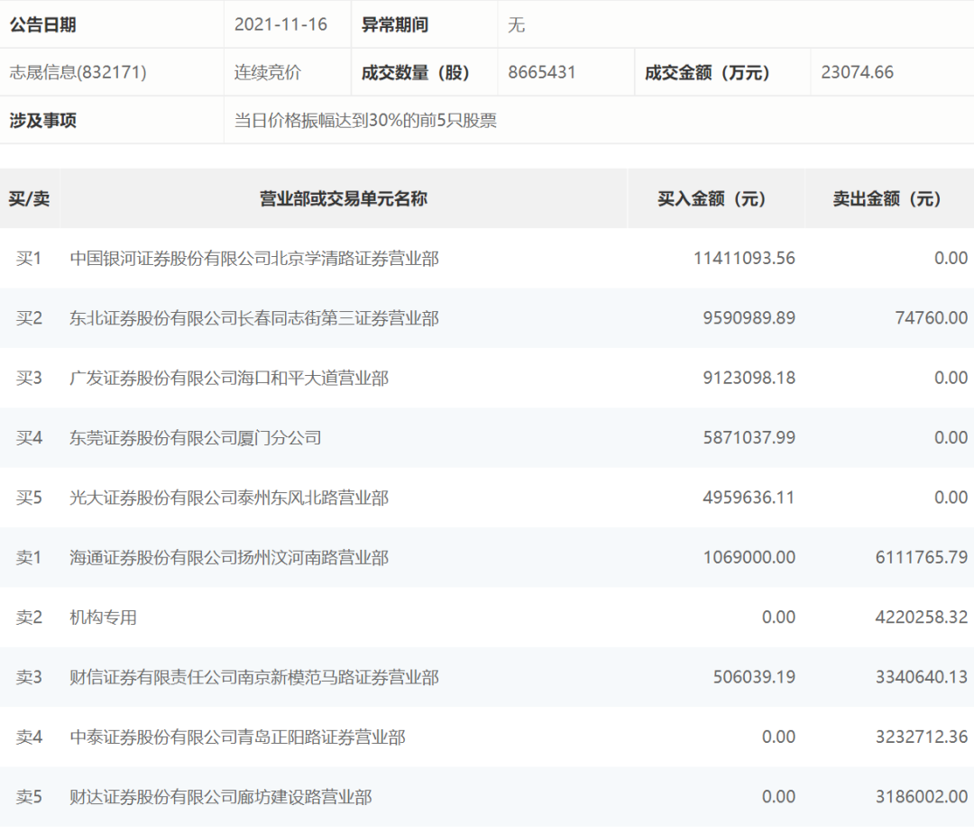Click buy amount 1069000.00

749,557
